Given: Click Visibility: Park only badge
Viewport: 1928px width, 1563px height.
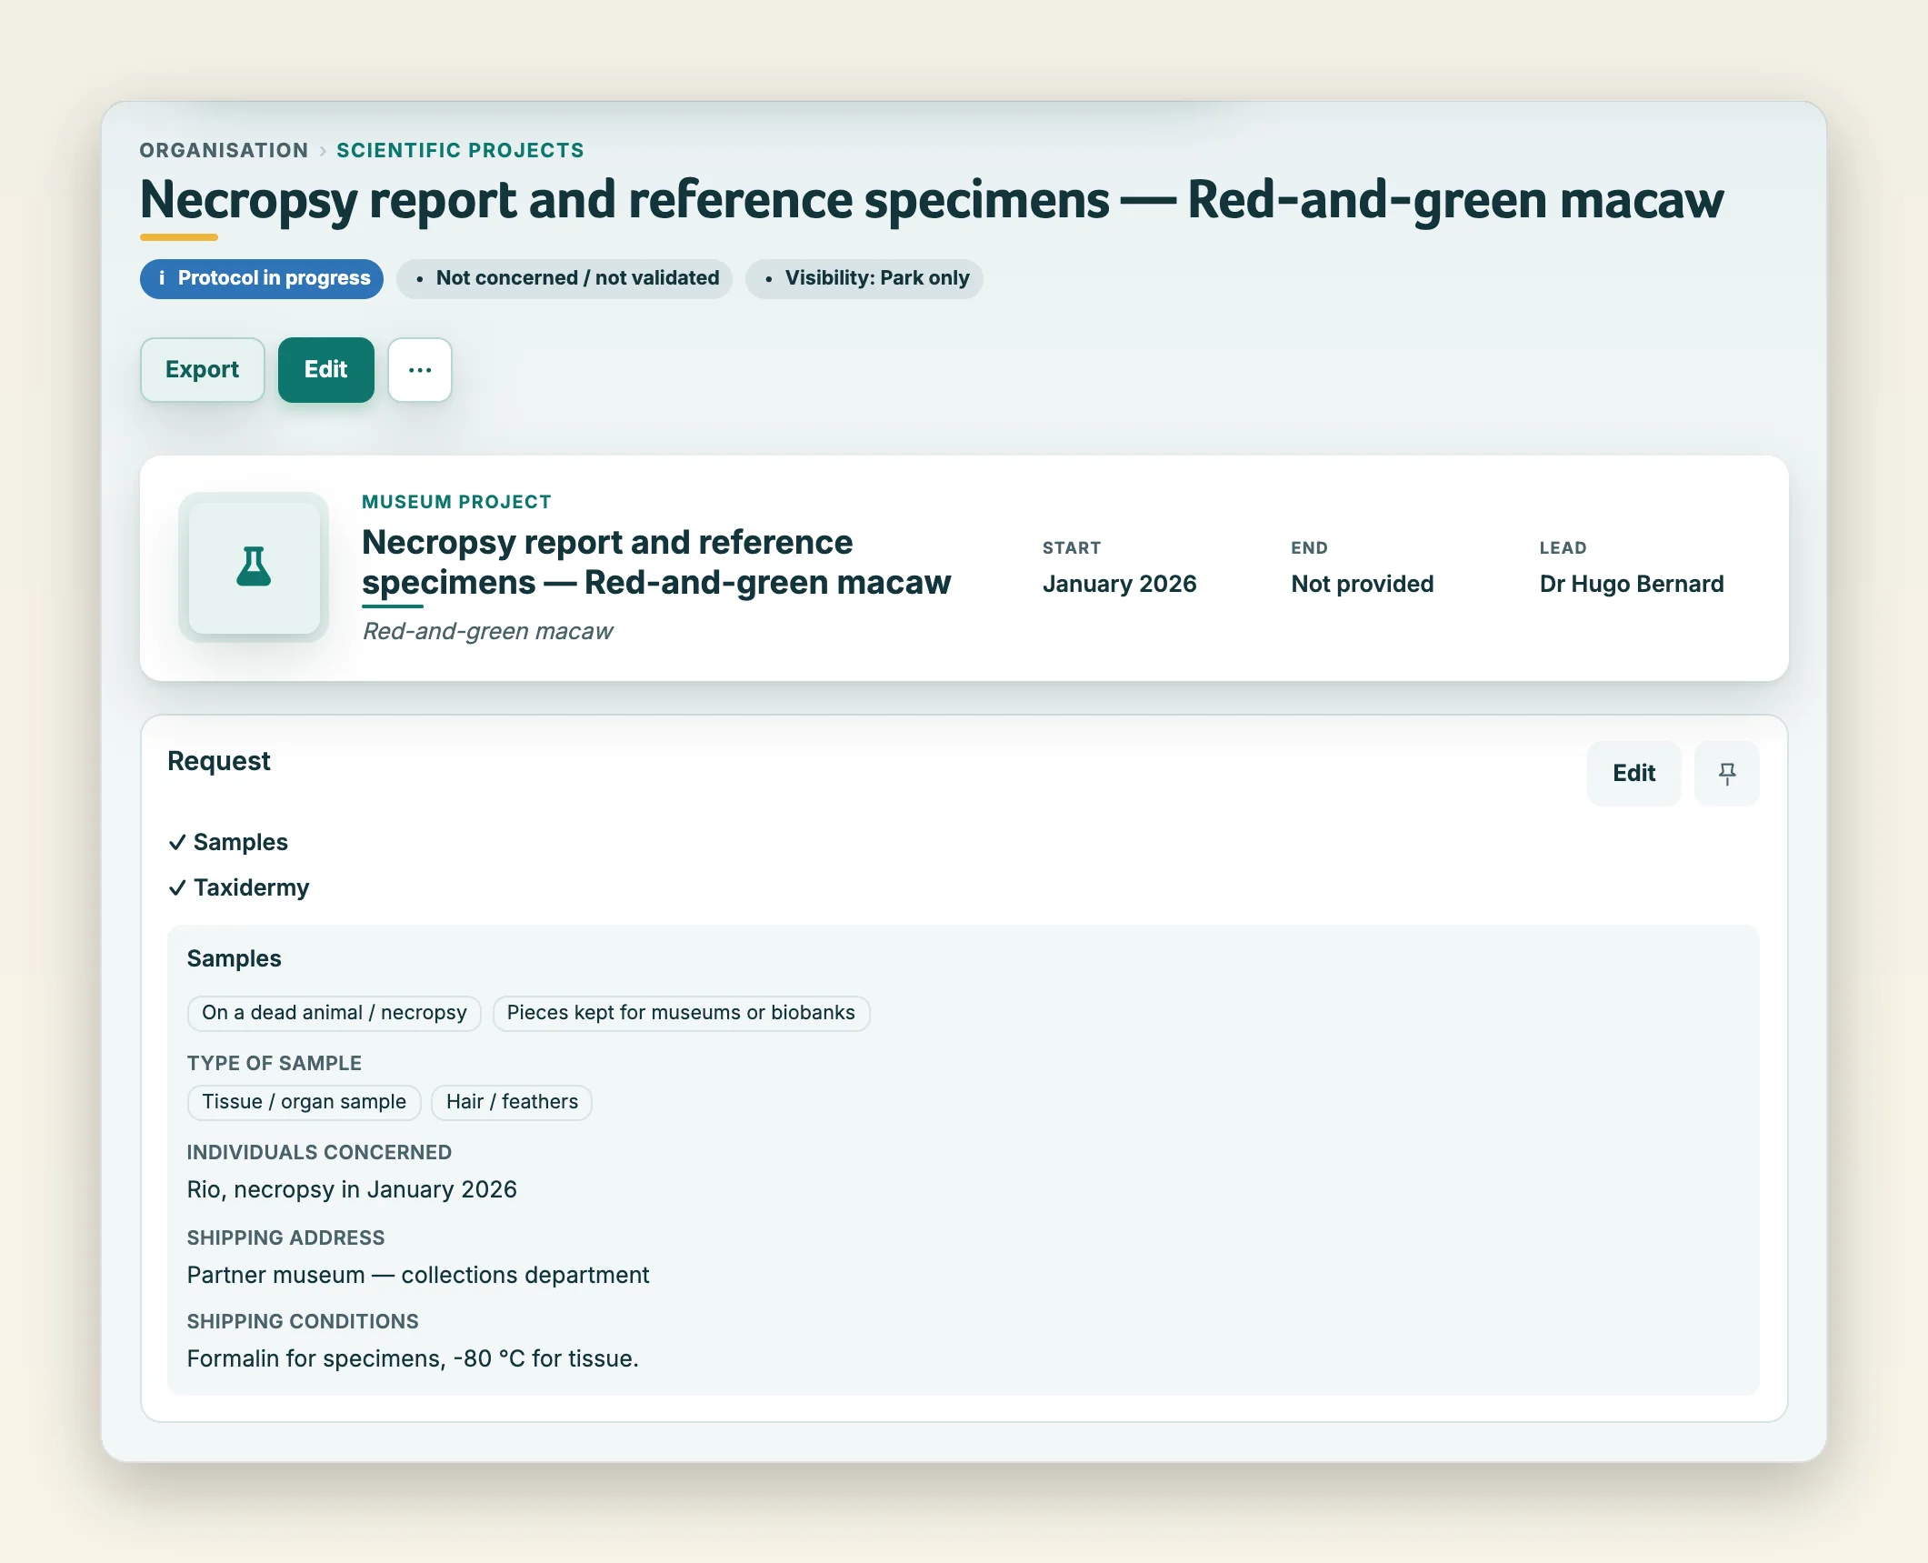Looking at the screenshot, I should tap(864, 278).
